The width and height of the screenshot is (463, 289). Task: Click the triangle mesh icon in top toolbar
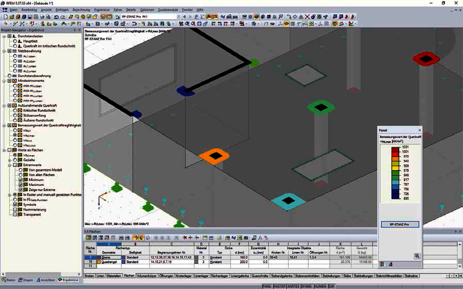tap(301, 17)
